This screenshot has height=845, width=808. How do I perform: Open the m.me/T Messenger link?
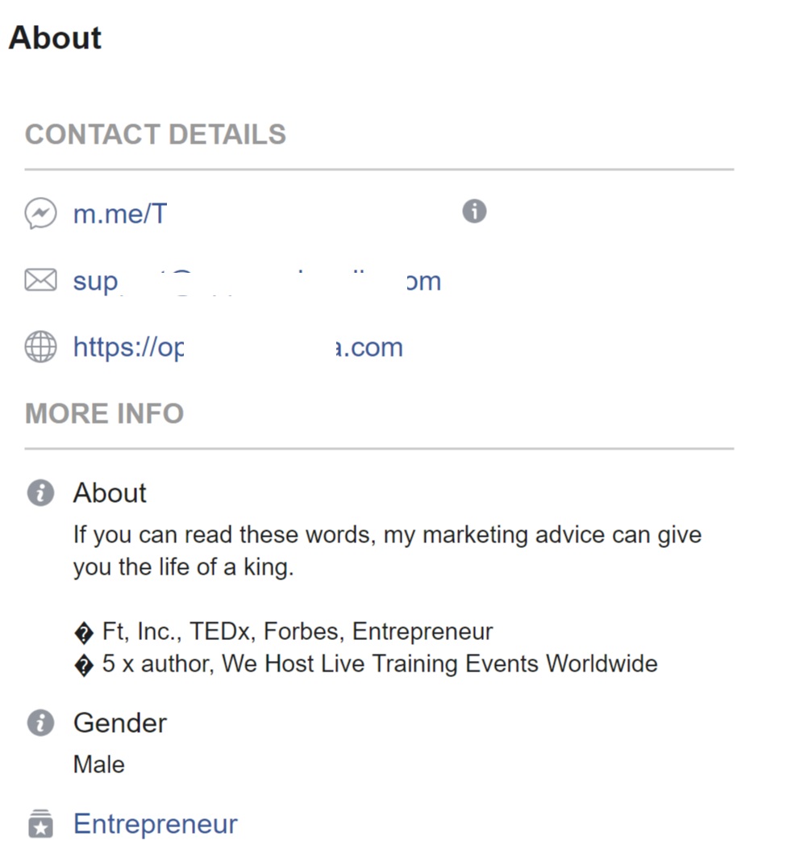click(120, 214)
